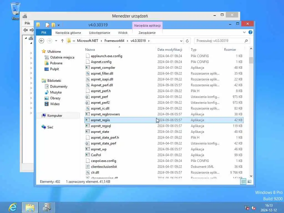Click the Sieć network icon

coord(44,127)
